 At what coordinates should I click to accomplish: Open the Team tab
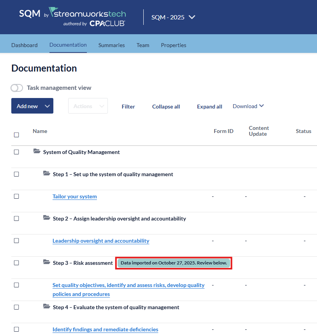coord(143,45)
